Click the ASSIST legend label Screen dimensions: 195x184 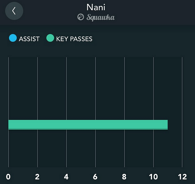pos(29,39)
